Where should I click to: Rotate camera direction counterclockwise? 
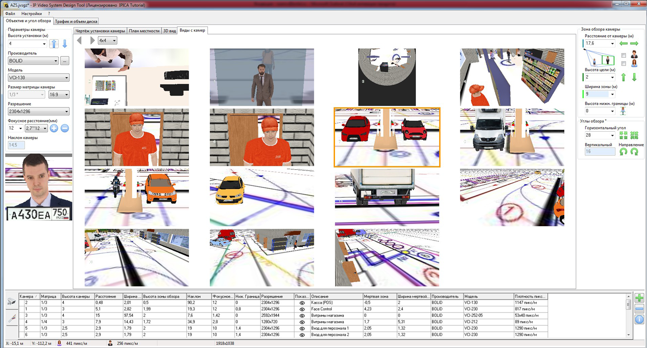point(623,151)
